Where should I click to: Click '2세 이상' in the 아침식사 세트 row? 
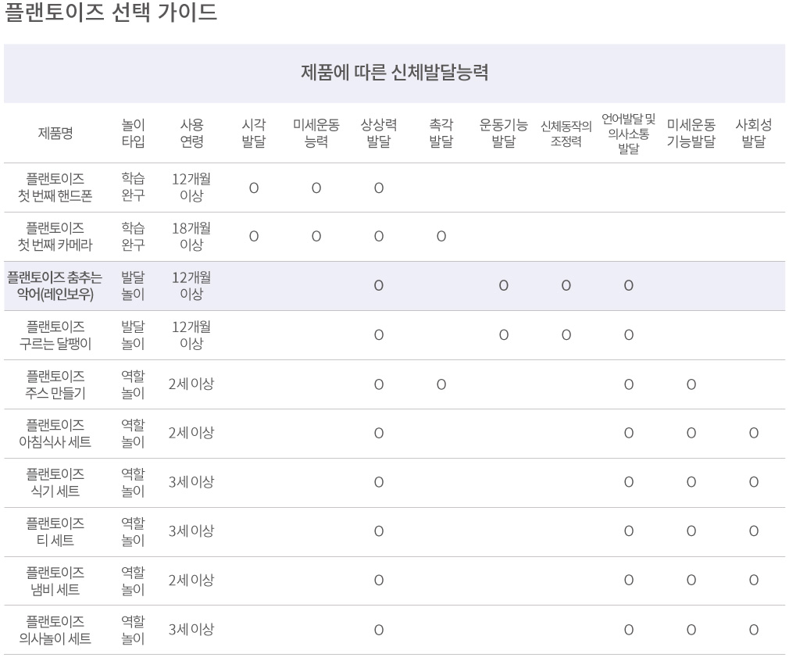click(x=191, y=432)
